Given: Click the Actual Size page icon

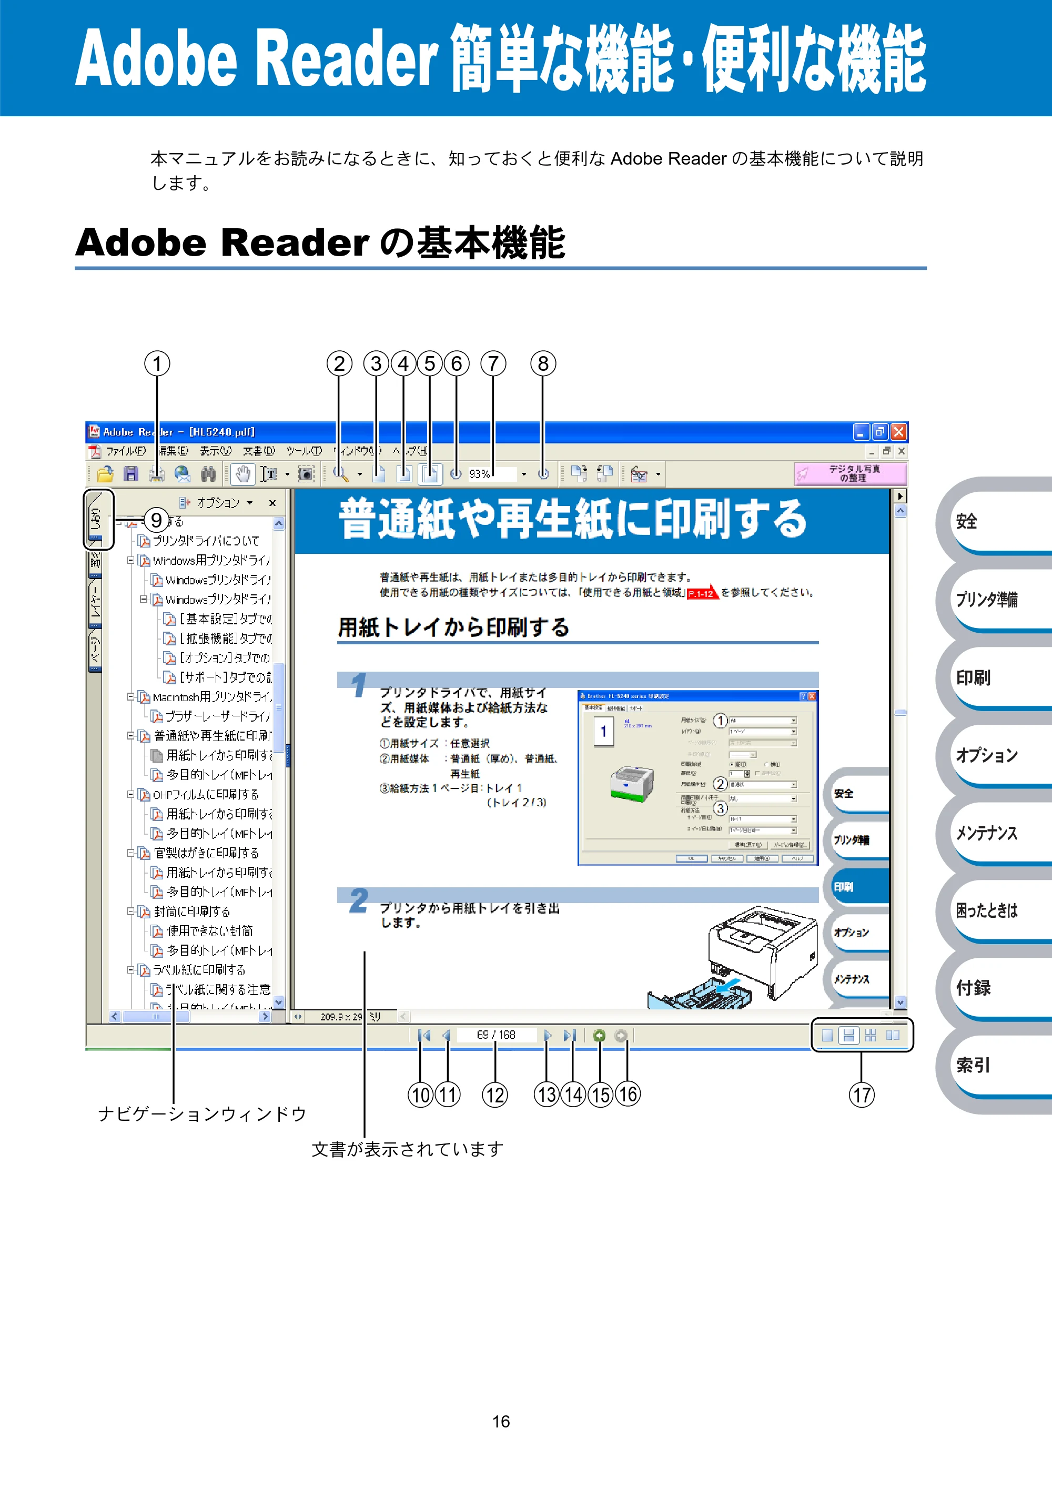Looking at the screenshot, I should click(379, 474).
